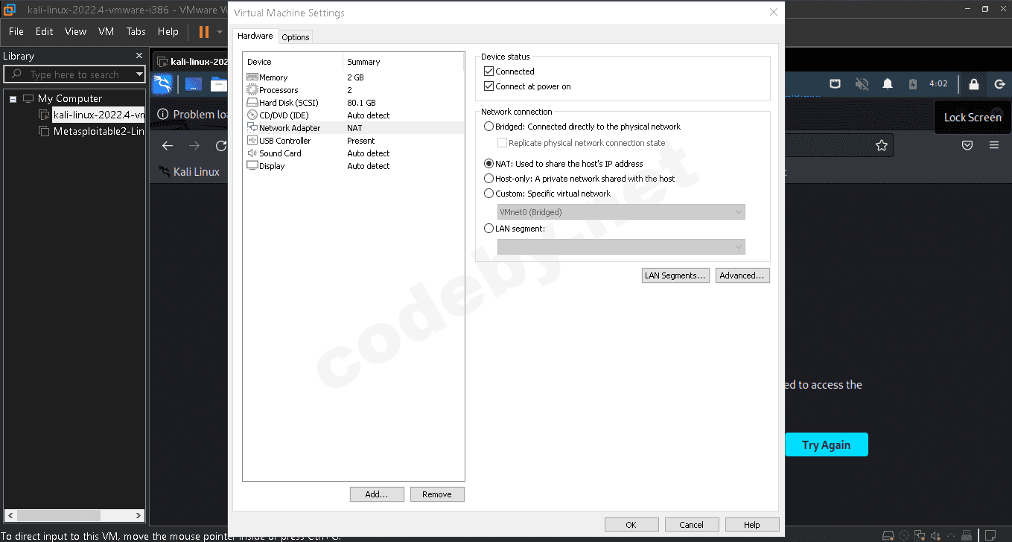
Task: Click the message log icon in VMware status bar
Action: click(x=990, y=535)
